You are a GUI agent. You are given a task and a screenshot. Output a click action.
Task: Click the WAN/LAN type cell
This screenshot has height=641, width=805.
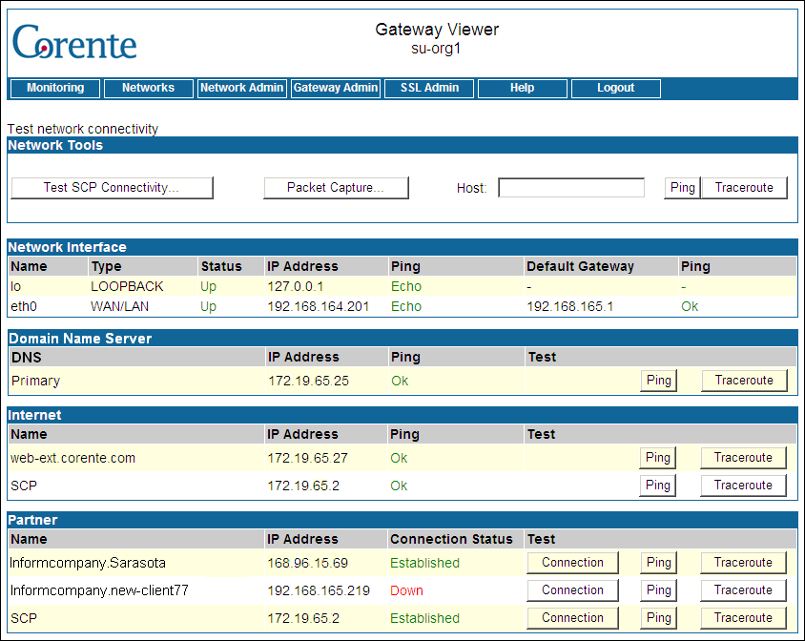tap(119, 306)
